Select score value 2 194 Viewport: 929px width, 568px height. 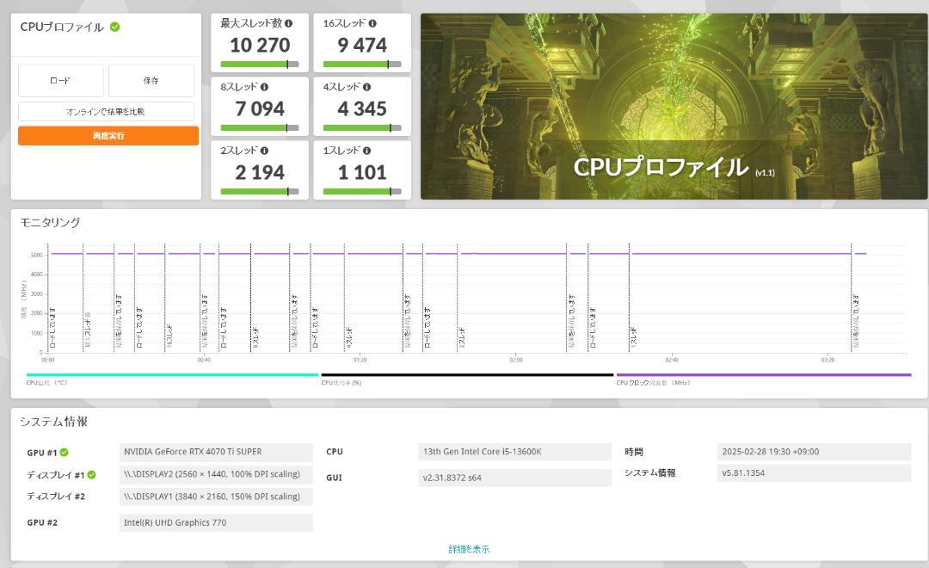(260, 172)
